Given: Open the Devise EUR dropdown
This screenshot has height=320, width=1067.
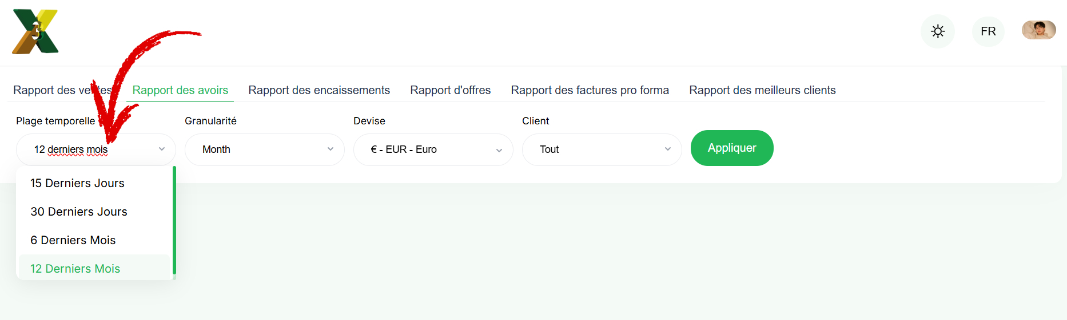Looking at the screenshot, I should coord(433,149).
